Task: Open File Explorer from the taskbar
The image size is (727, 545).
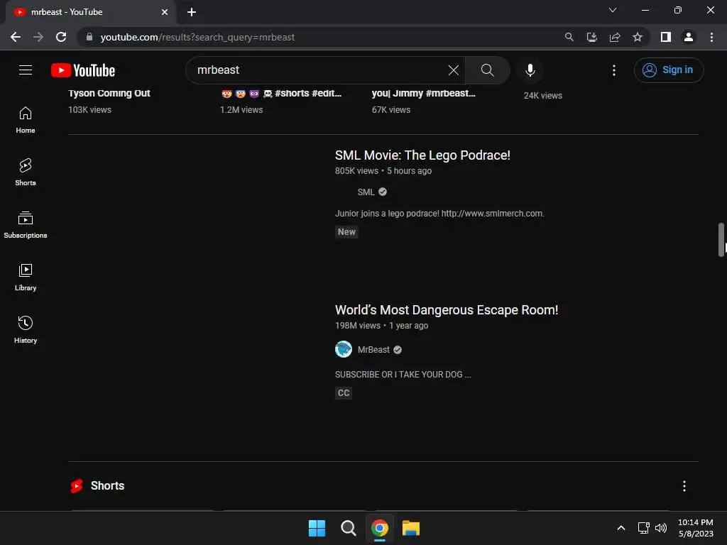Action: pyautogui.click(x=411, y=528)
